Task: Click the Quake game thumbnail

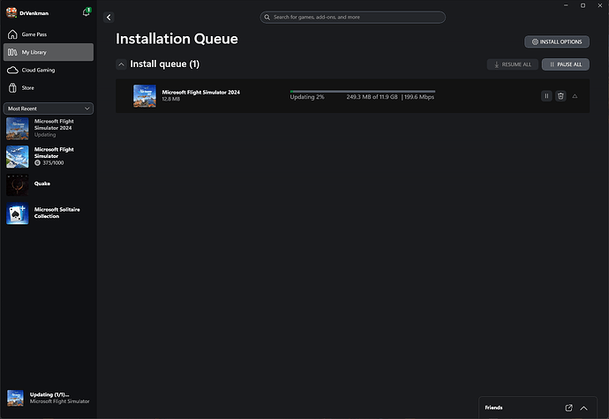Action: 18,185
